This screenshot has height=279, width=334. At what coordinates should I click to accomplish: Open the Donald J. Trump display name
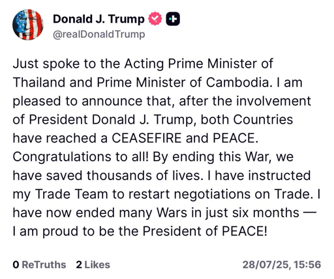coord(99,19)
